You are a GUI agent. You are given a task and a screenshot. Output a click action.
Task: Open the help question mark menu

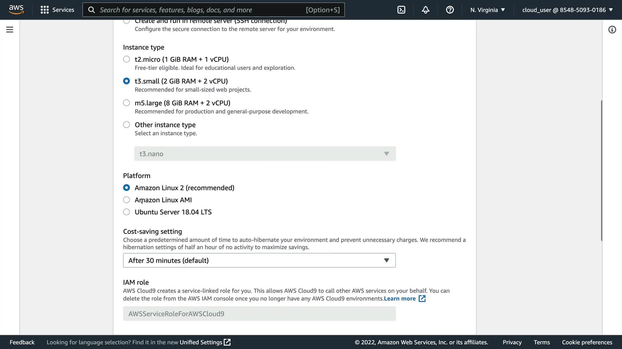[x=450, y=10]
